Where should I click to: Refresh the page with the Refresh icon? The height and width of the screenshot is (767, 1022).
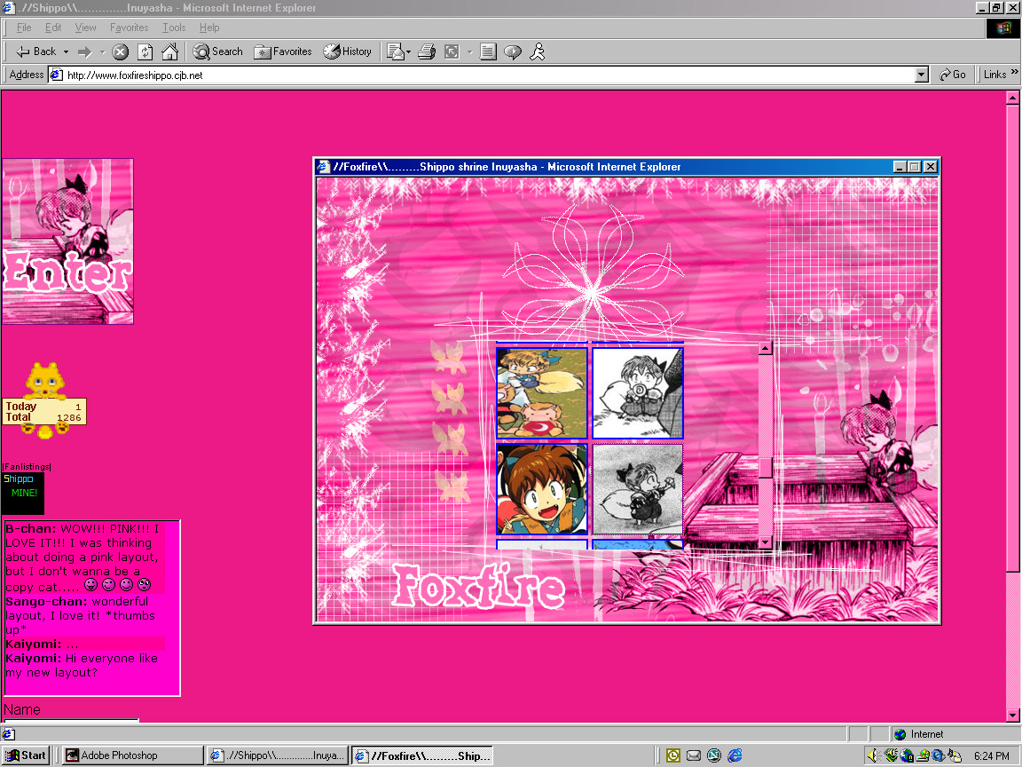(145, 51)
